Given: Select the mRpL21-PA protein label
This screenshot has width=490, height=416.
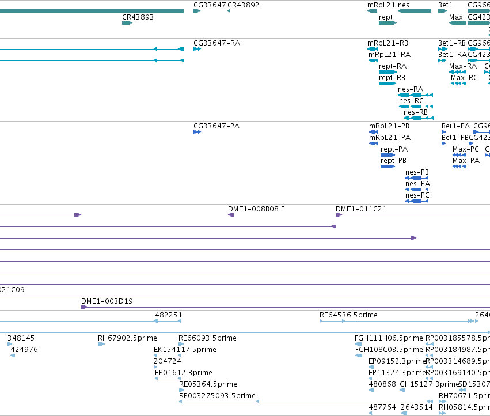Looking at the screenshot, I should click(390, 138).
